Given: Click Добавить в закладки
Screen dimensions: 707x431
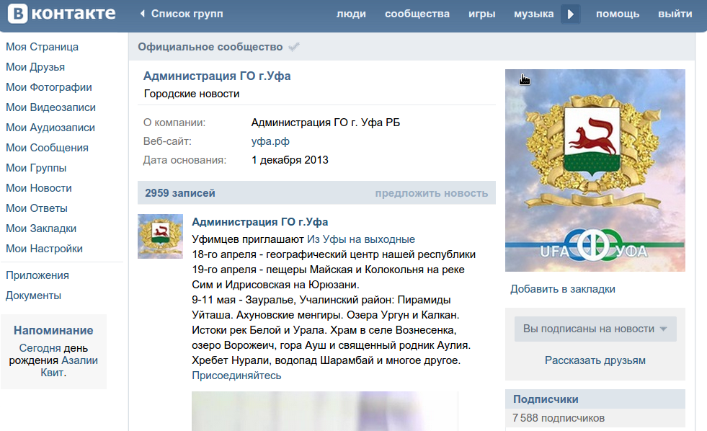Looking at the screenshot, I should 563,289.
